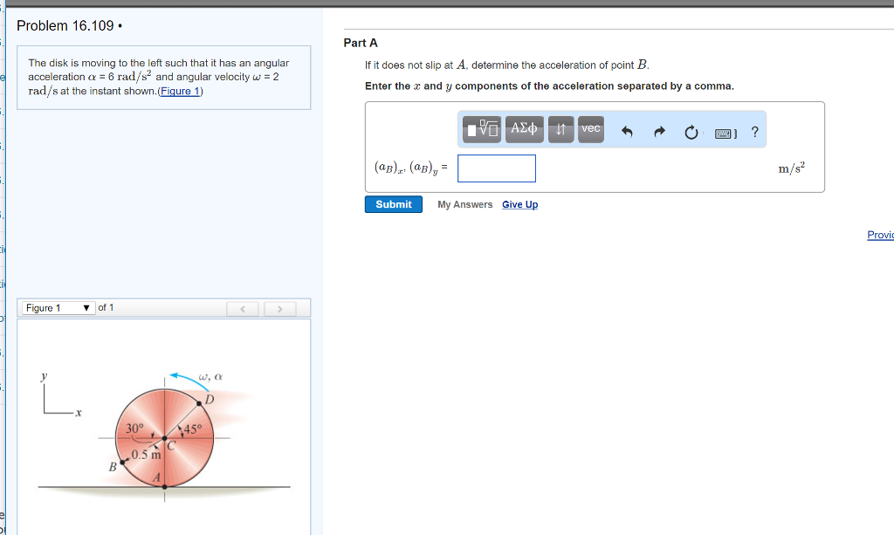Open Figure 1 from the problem statement link
This screenshot has height=535, width=894.
[180, 90]
